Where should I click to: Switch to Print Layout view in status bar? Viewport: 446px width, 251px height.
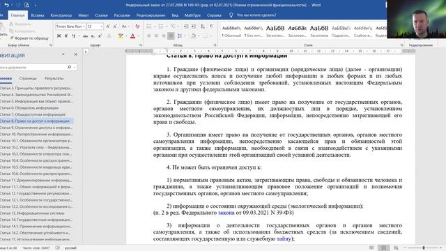click(384, 248)
